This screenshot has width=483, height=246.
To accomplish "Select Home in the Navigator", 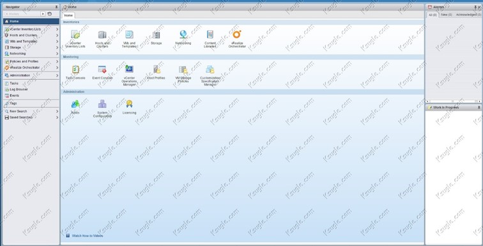I will pyautogui.click(x=31, y=21).
